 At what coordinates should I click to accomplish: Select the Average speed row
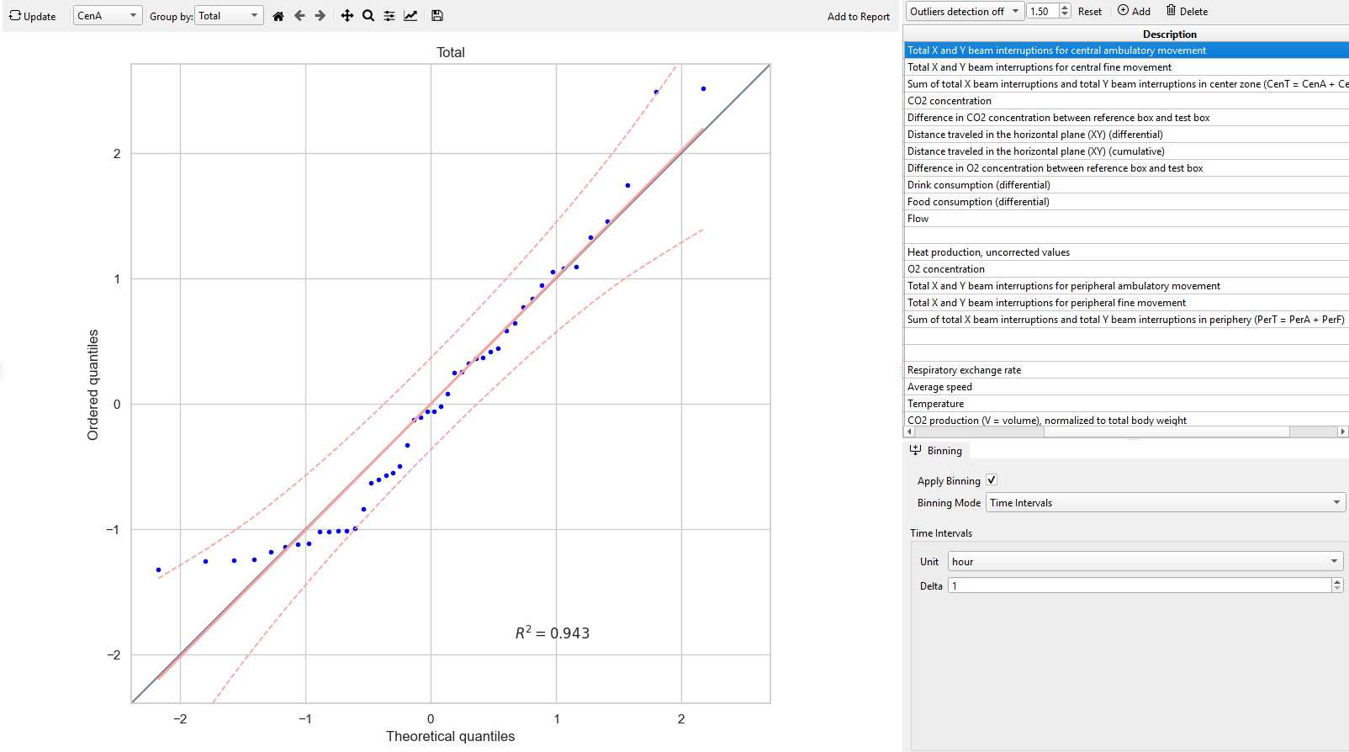point(1126,387)
